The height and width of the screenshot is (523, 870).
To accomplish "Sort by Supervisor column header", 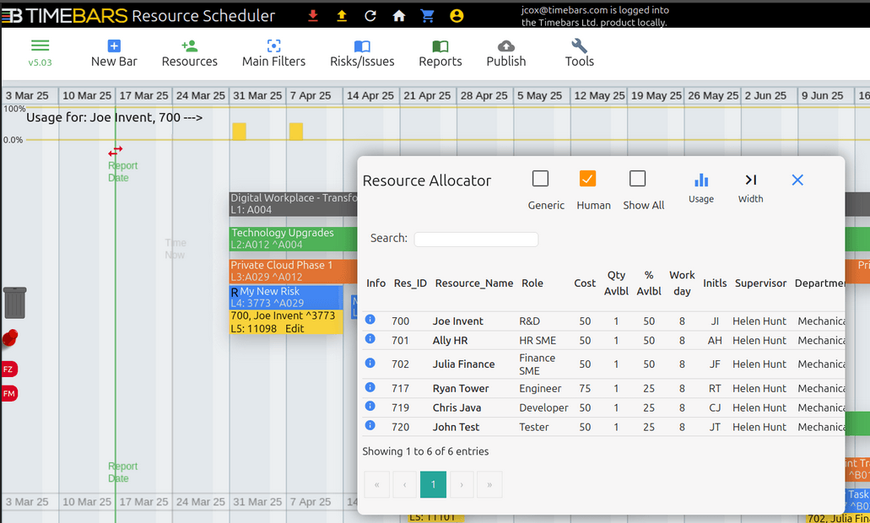I will pos(760,283).
